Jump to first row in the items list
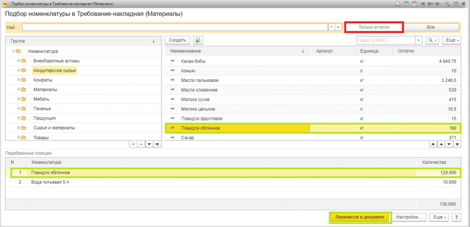The width and height of the screenshot is (470, 227). 433,144
